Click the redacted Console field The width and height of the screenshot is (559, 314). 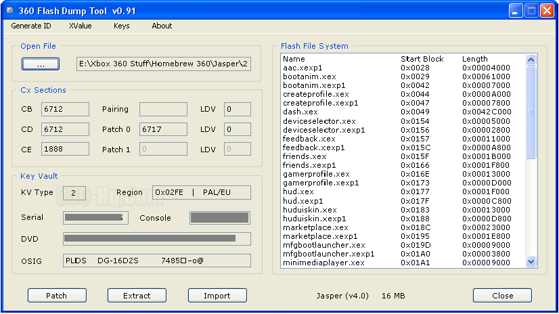click(219, 218)
